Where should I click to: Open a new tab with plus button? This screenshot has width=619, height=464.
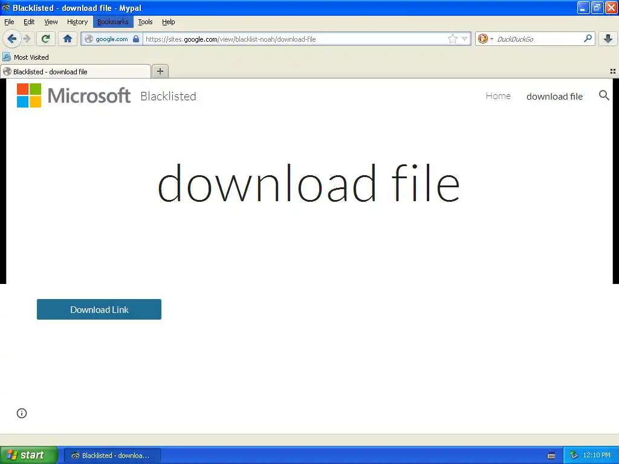[160, 71]
